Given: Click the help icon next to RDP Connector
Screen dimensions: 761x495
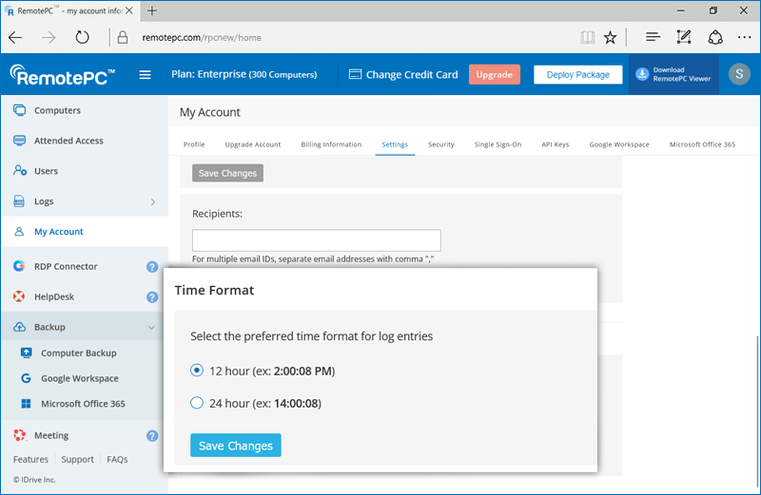Looking at the screenshot, I should [152, 267].
